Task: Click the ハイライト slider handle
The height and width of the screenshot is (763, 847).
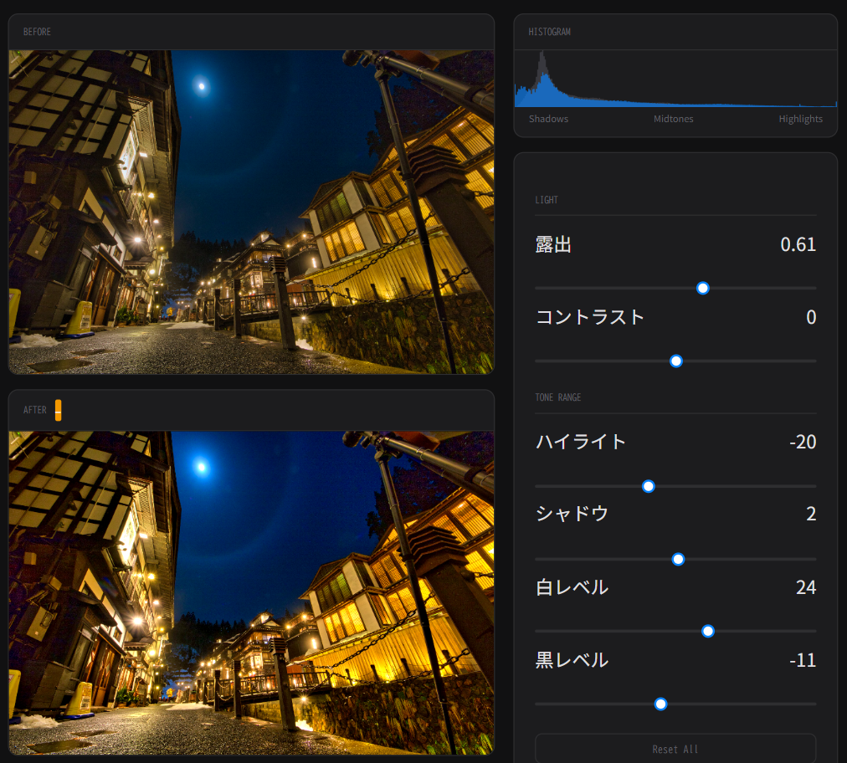Action: pos(648,486)
